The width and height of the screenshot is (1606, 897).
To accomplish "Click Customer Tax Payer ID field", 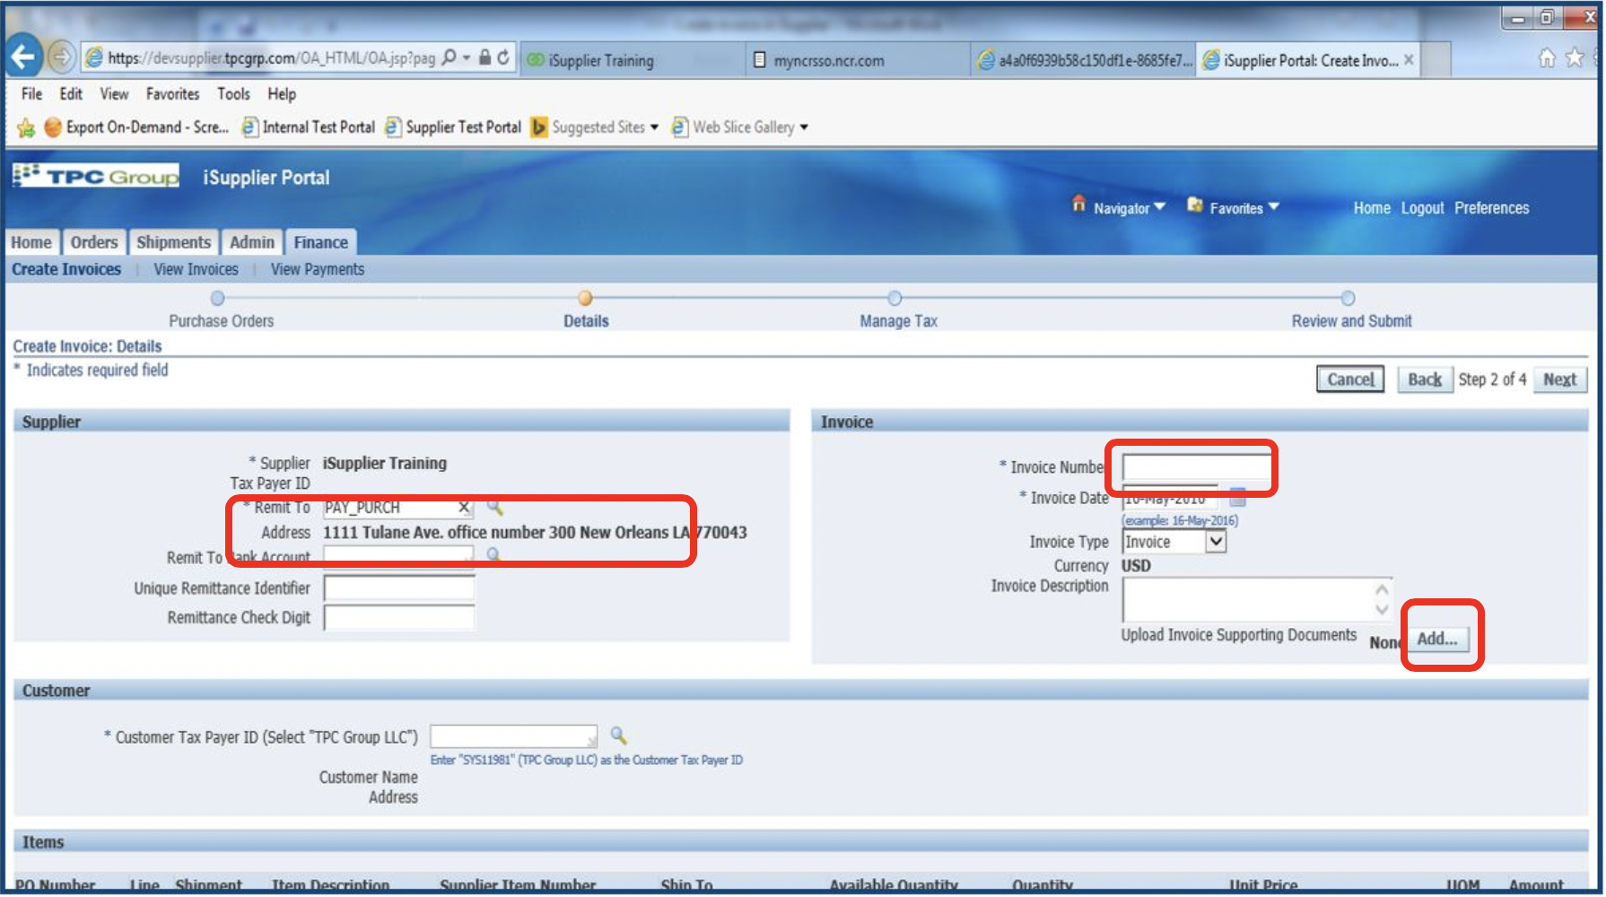I will tap(513, 736).
